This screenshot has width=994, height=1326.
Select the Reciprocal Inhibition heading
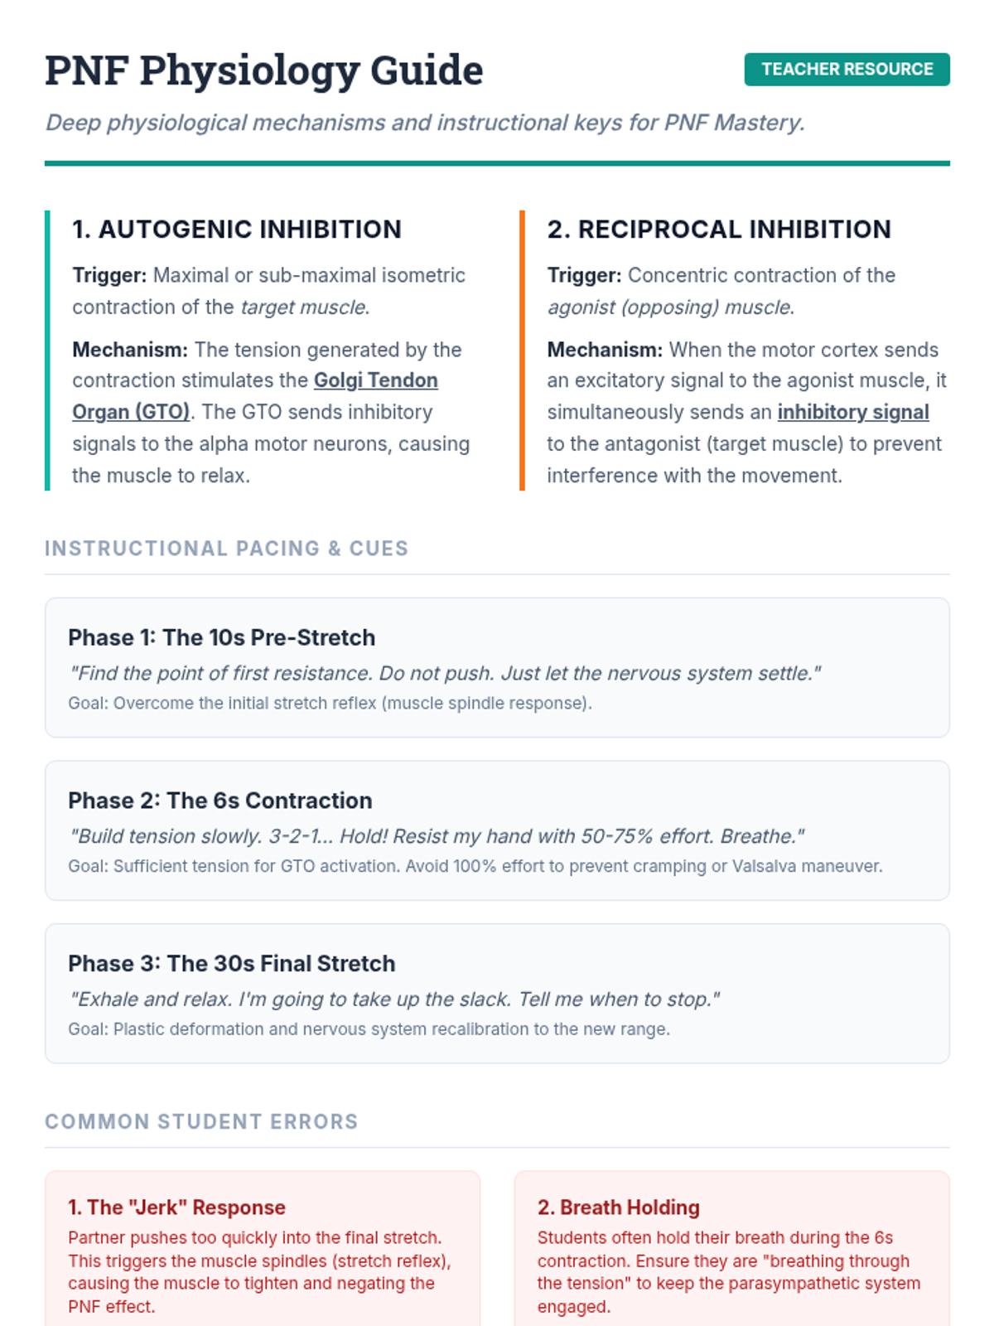tap(718, 230)
